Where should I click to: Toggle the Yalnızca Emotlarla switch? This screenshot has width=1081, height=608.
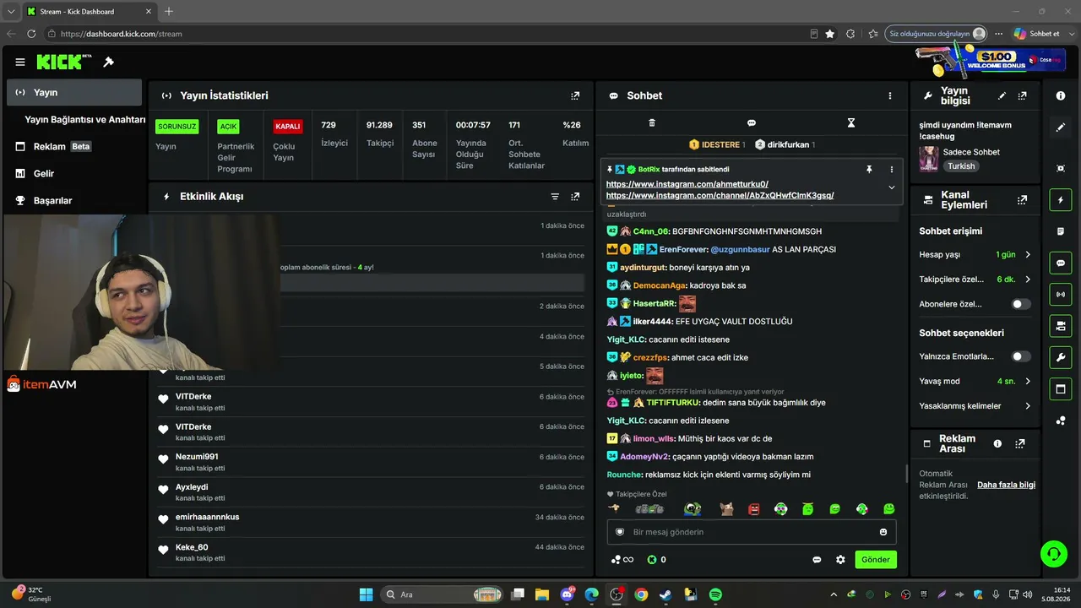pyautogui.click(x=1021, y=356)
